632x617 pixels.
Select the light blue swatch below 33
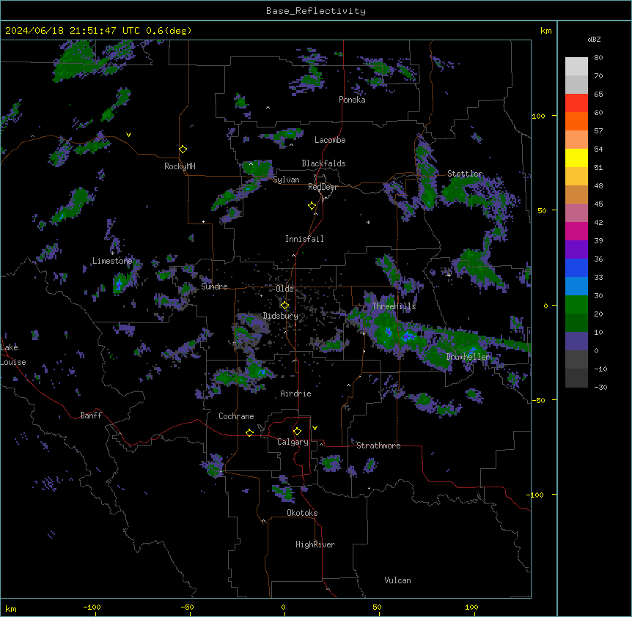coord(576,287)
